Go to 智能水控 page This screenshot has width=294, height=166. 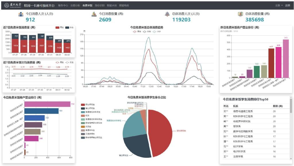coord(112,5)
